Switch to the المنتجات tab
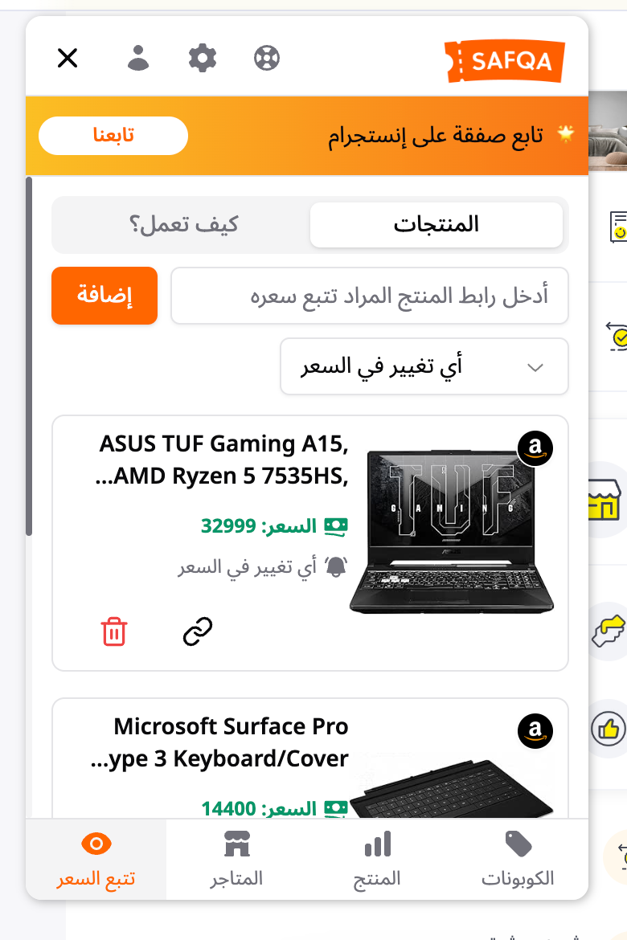This screenshot has width=627, height=940. click(436, 225)
